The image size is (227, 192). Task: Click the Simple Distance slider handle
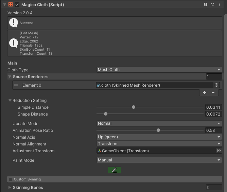click(134, 107)
